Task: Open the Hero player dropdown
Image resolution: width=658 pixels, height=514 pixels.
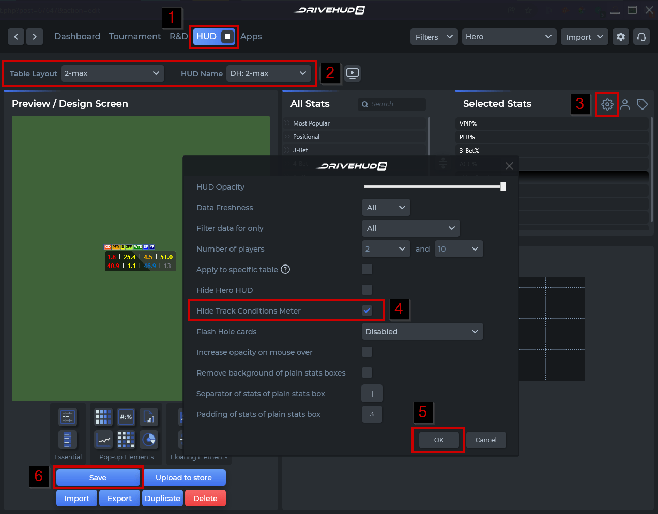Action: pyautogui.click(x=509, y=37)
